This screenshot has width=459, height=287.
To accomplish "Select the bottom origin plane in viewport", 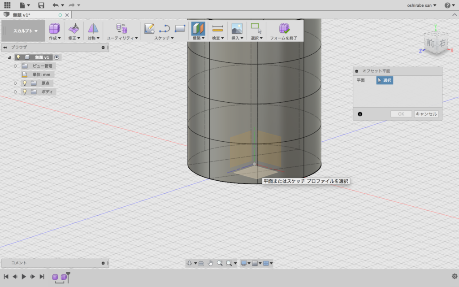I will (x=255, y=172).
